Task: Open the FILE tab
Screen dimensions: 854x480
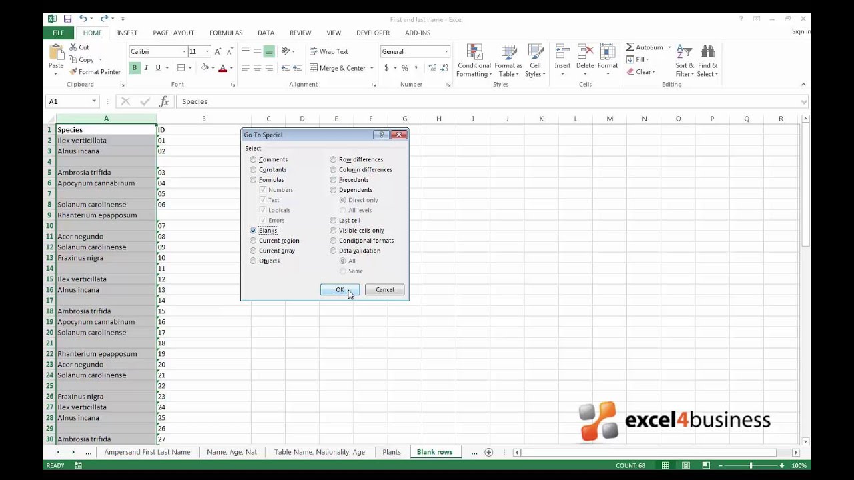Action: tap(59, 33)
